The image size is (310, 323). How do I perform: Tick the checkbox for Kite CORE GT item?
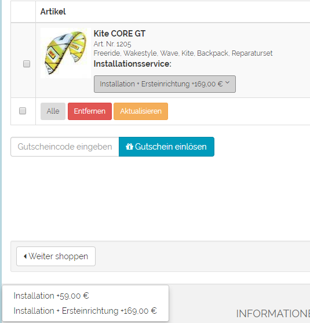pos(27,64)
